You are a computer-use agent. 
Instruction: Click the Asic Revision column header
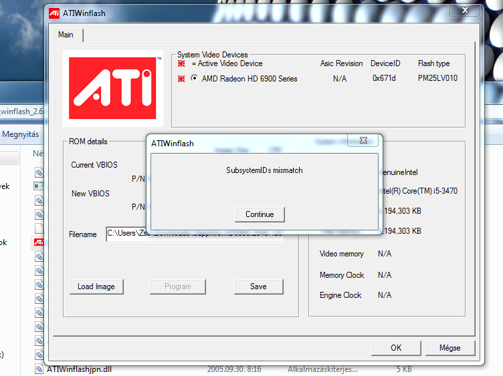click(341, 63)
